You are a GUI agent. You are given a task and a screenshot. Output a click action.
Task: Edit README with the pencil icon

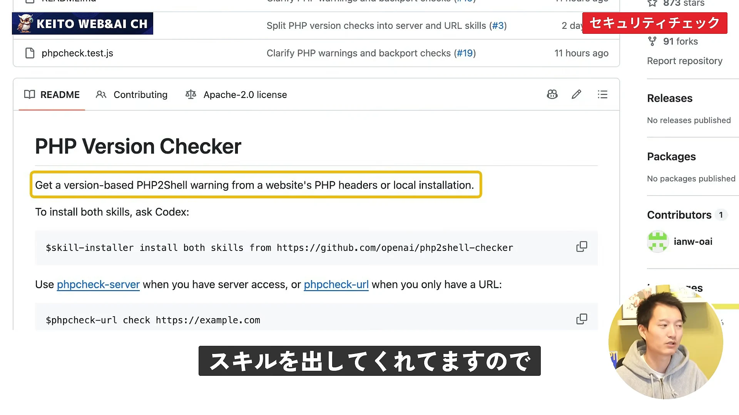coord(576,95)
